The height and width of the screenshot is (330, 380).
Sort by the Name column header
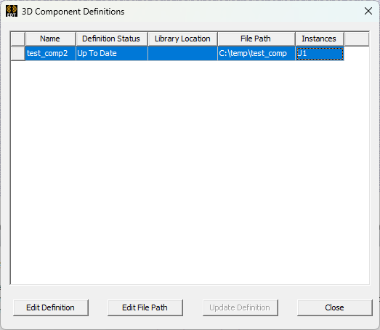(x=50, y=39)
